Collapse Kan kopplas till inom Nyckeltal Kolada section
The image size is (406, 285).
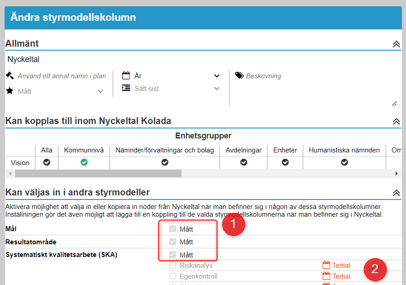point(396,121)
